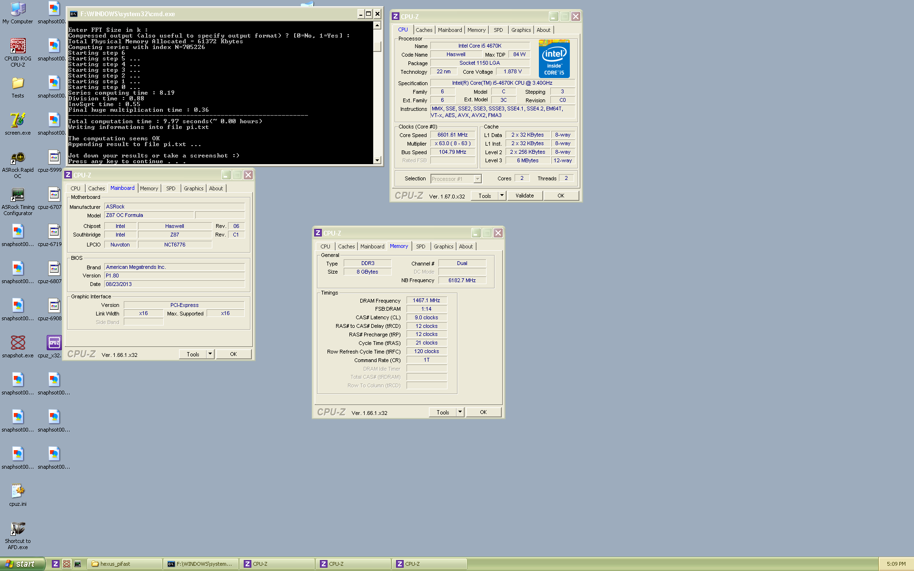914x571 pixels.
Task: Select the cpuz-6707 file icon
Action: (50, 198)
